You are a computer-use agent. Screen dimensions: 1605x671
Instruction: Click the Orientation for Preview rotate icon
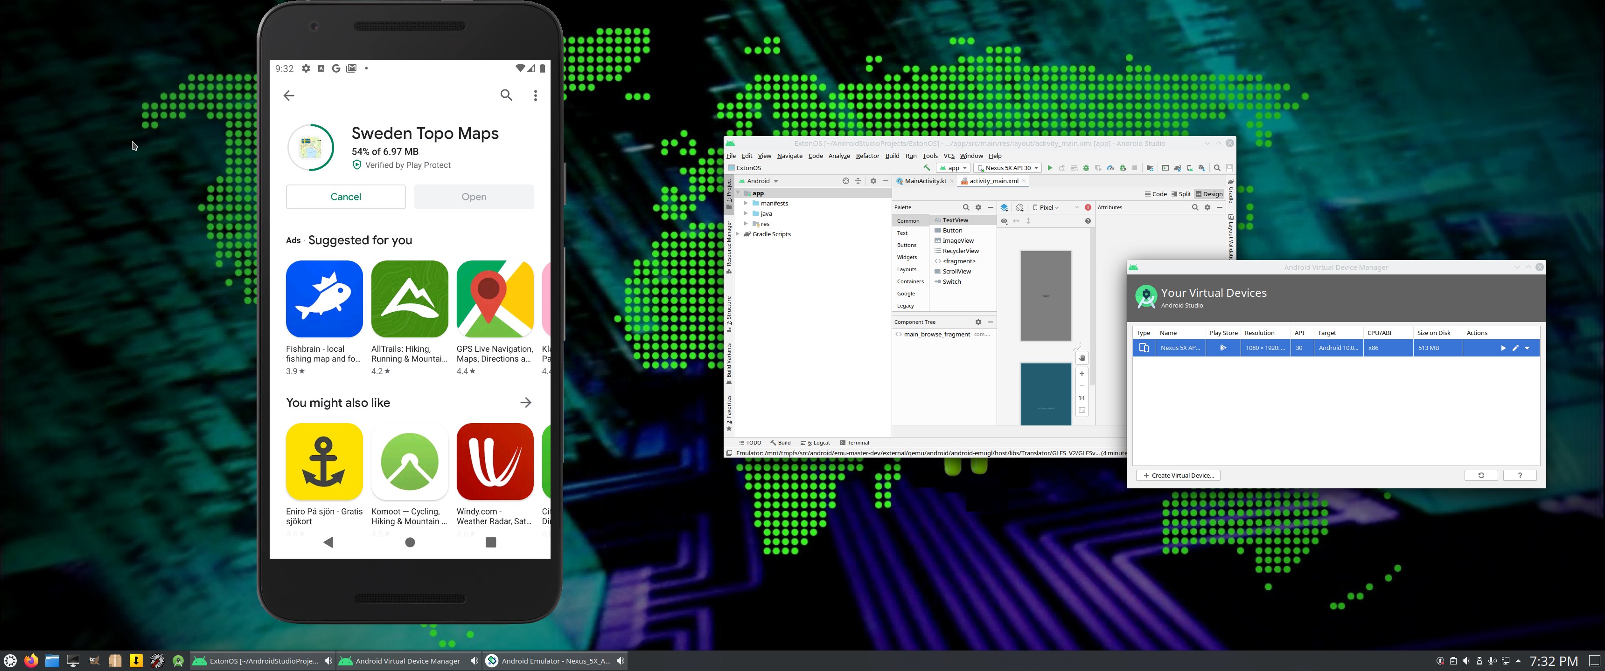1019,207
